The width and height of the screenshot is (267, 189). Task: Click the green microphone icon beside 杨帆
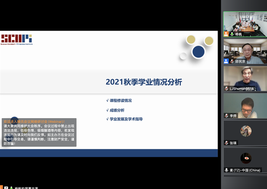(232, 34)
